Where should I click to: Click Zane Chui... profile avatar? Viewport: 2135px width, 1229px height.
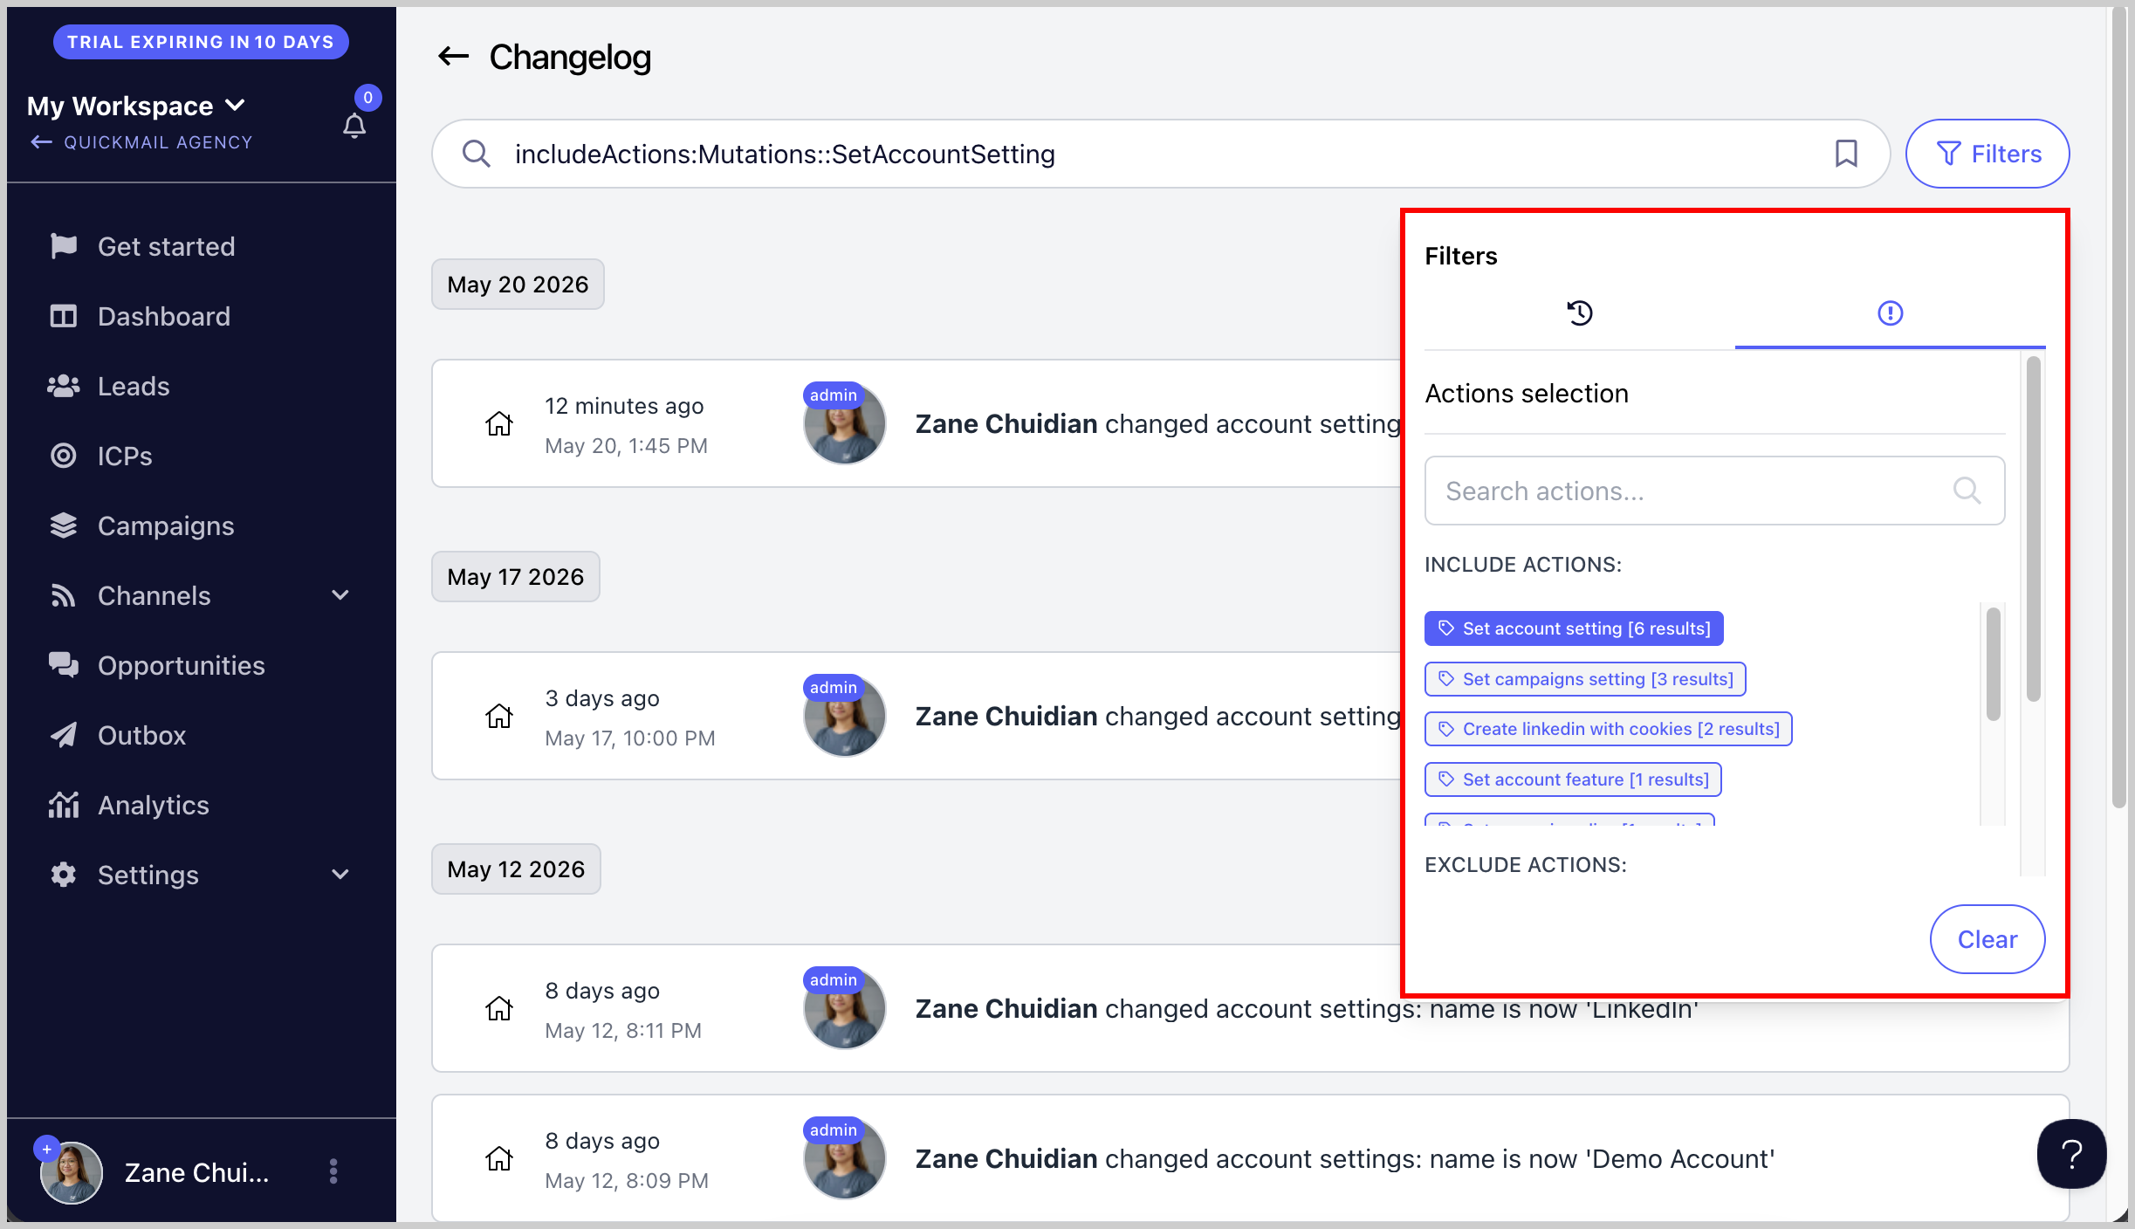(x=72, y=1172)
